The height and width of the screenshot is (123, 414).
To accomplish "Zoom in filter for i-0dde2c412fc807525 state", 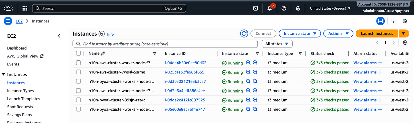I will coord(248,100).
